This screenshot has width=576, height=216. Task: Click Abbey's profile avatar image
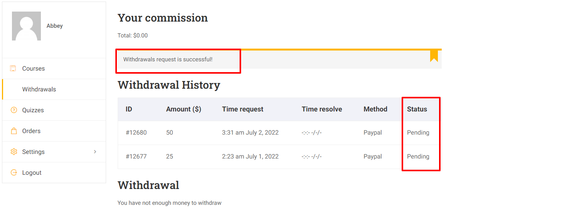[26, 26]
